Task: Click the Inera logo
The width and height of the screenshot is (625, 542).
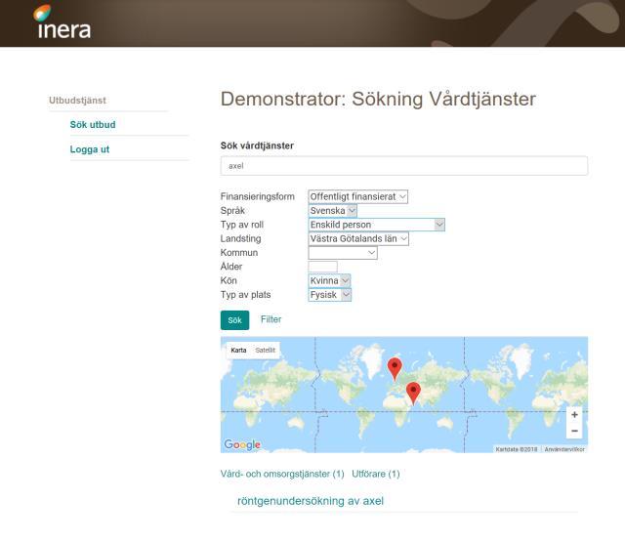Action: click(x=62, y=21)
